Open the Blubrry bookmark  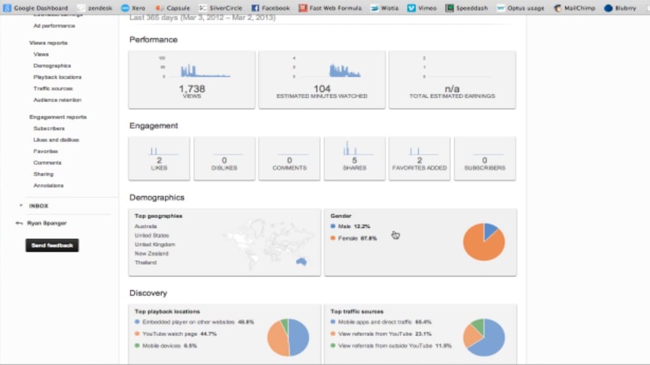point(620,8)
